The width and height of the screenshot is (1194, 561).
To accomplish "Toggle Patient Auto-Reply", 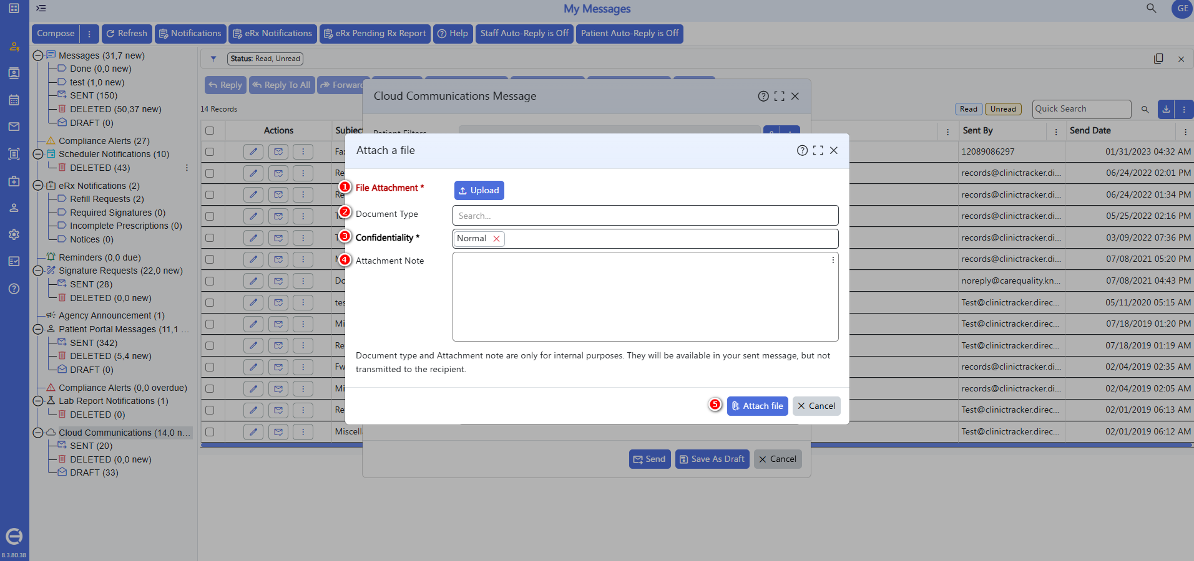I will [x=629, y=34].
